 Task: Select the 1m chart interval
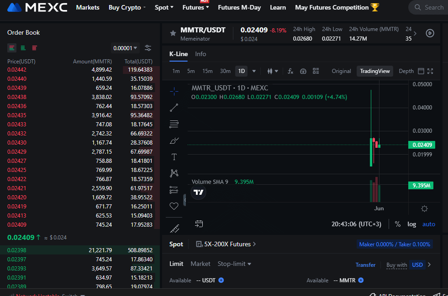(x=176, y=71)
